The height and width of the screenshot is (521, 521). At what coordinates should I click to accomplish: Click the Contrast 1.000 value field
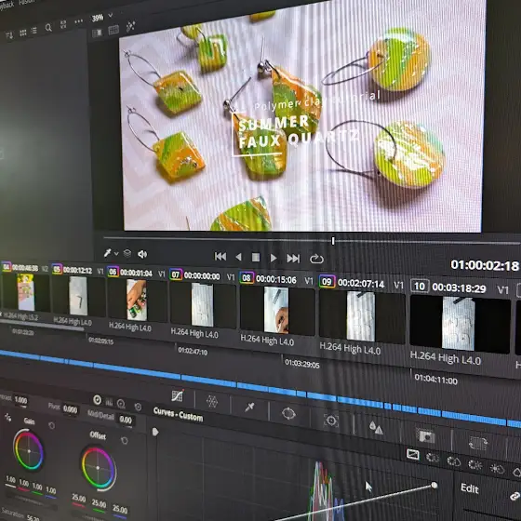tap(20, 400)
